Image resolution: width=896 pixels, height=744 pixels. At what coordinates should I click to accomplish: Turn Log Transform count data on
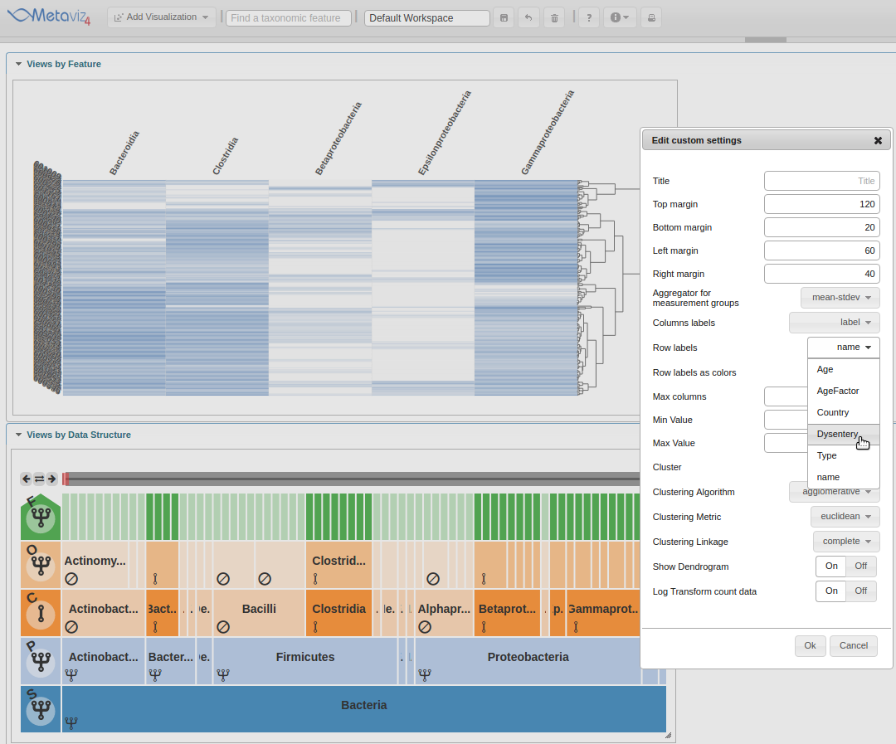(x=831, y=591)
